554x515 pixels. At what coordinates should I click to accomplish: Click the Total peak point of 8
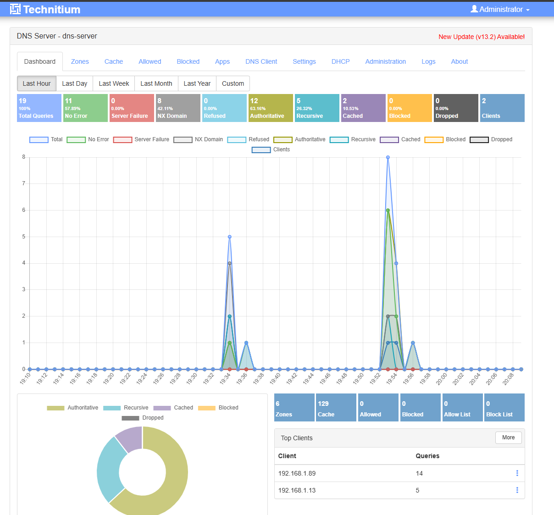tap(388, 157)
